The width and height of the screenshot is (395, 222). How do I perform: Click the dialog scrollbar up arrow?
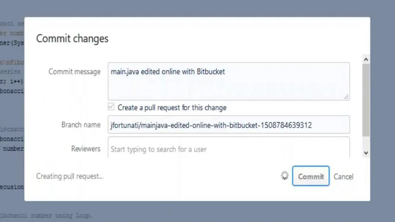pos(366,60)
